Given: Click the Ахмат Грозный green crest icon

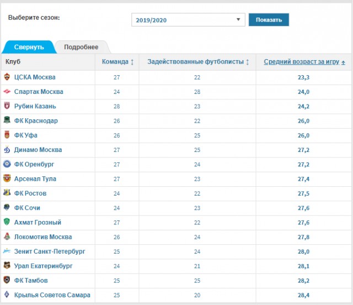Looking at the screenshot, I should click(x=7, y=222).
